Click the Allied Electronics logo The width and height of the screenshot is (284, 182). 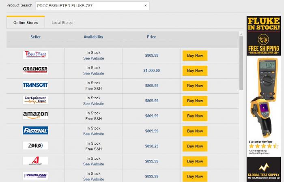point(35,161)
